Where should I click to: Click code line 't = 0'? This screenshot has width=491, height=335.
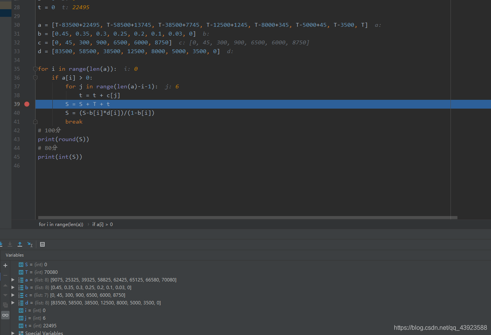(46, 7)
